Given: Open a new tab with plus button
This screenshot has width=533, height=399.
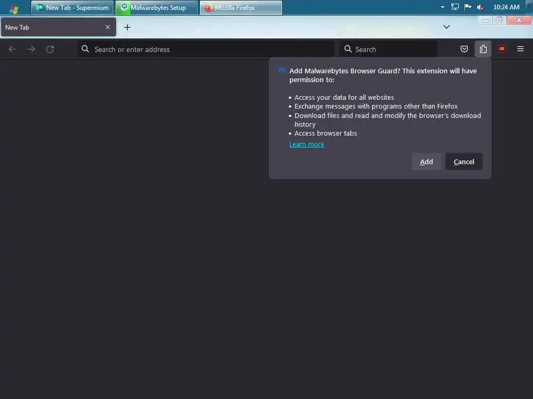Looking at the screenshot, I should [x=127, y=27].
